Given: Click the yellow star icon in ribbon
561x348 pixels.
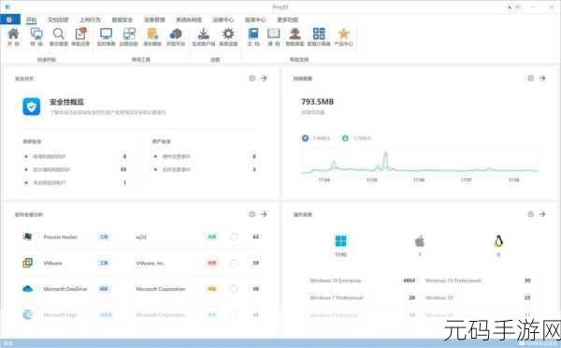Looking at the screenshot, I should [x=343, y=34].
